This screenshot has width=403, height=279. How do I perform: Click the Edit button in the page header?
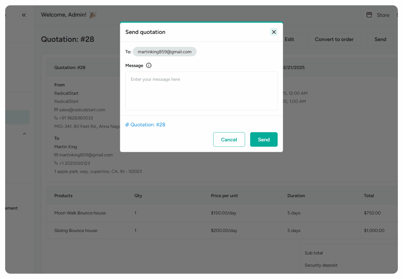click(x=289, y=39)
